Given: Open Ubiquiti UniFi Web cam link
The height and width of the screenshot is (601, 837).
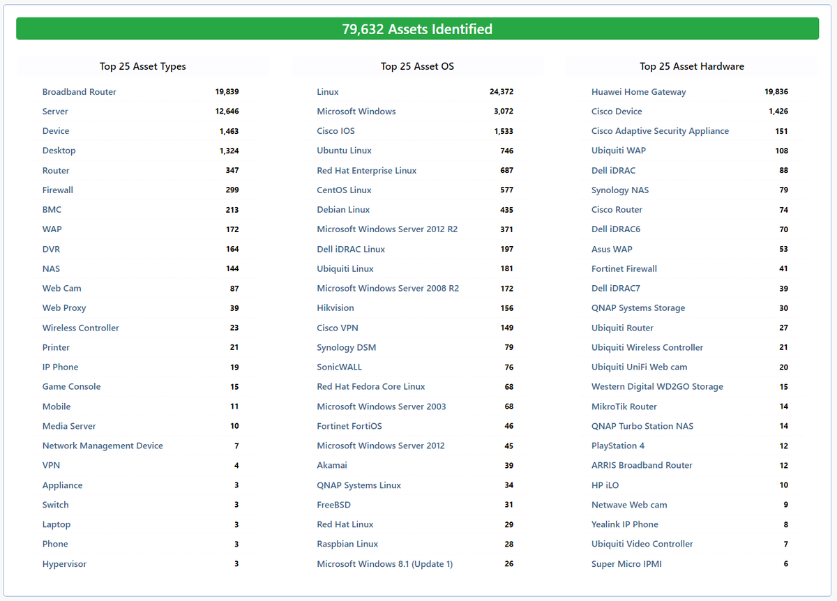Looking at the screenshot, I should click(640, 367).
